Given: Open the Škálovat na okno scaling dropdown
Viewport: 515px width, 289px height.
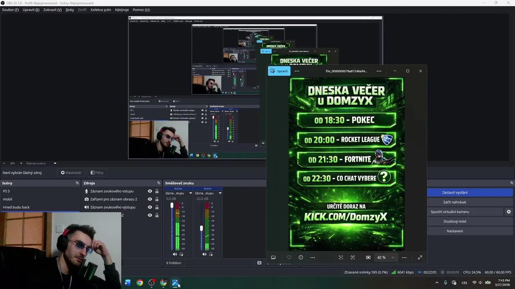Looking at the screenshot, I should pos(41,163).
